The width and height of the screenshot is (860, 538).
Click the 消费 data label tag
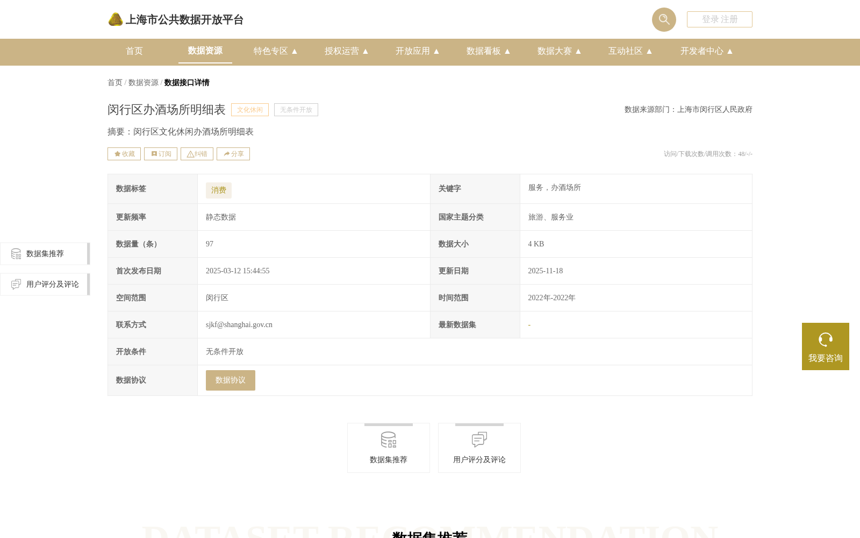point(219,190)
